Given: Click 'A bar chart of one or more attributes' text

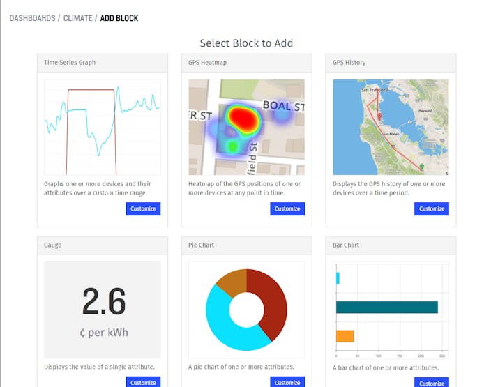Looking at the screenshot, I should (386, 367).
